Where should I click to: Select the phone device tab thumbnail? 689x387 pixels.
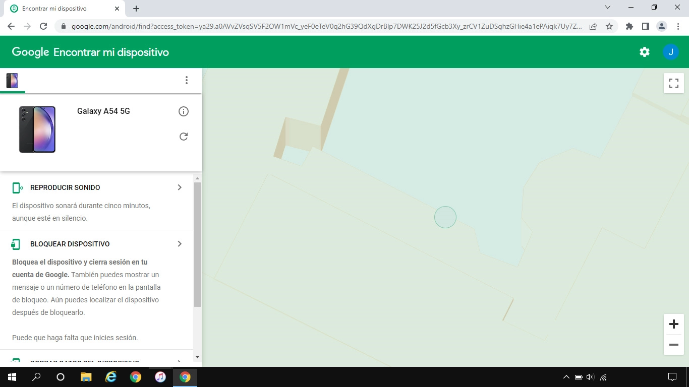click(12, 81)
